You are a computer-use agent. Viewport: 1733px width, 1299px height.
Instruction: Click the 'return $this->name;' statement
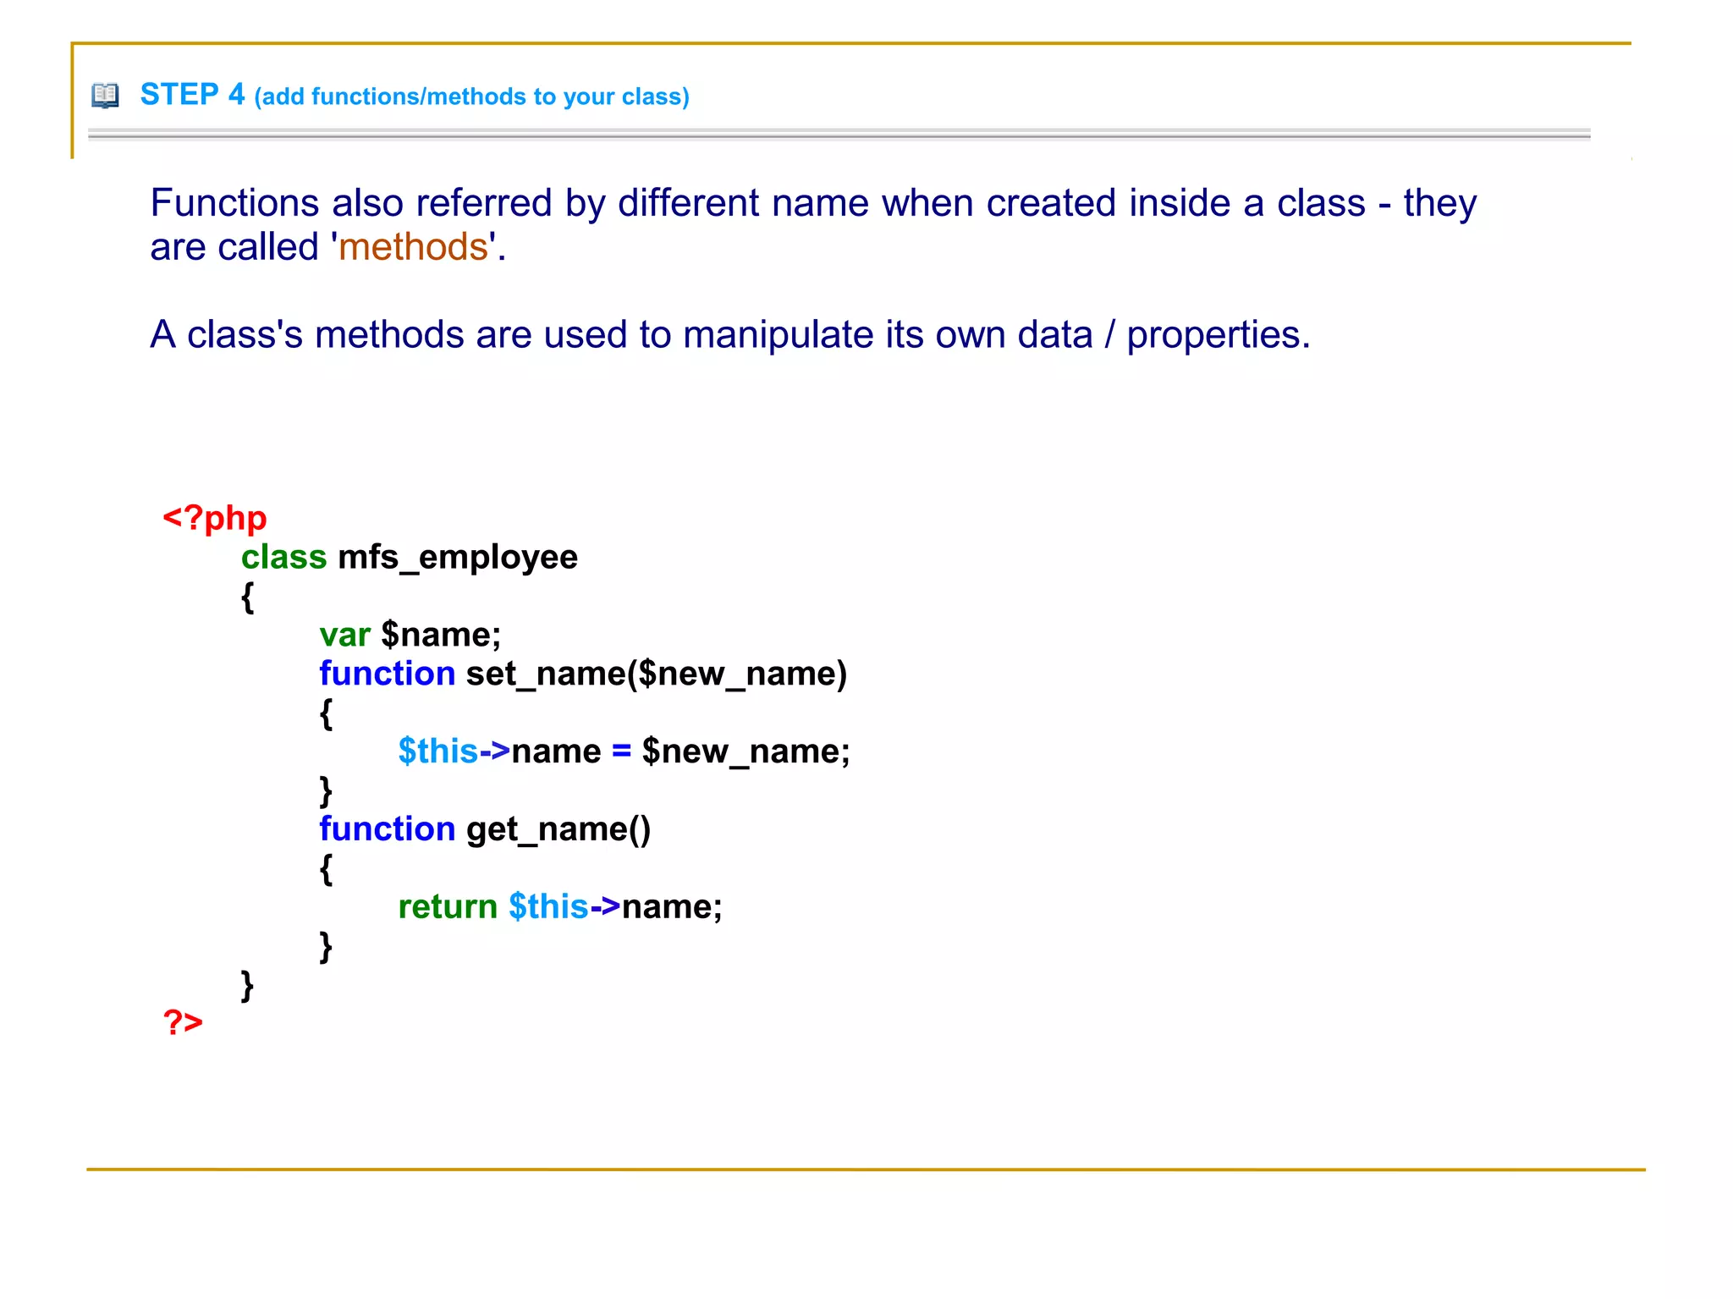click(x=560, y=907)
